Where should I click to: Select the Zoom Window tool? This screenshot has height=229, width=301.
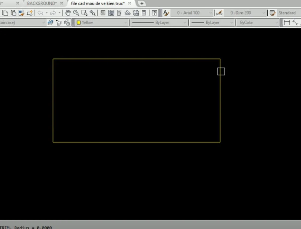coord(84,13)
